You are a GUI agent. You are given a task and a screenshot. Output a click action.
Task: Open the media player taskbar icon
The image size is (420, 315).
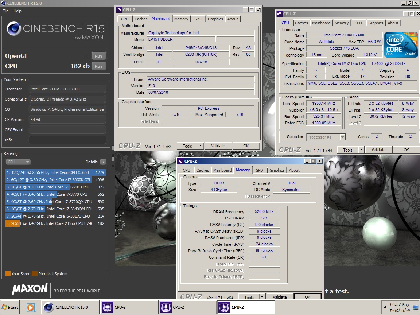[x=31, y=307]
